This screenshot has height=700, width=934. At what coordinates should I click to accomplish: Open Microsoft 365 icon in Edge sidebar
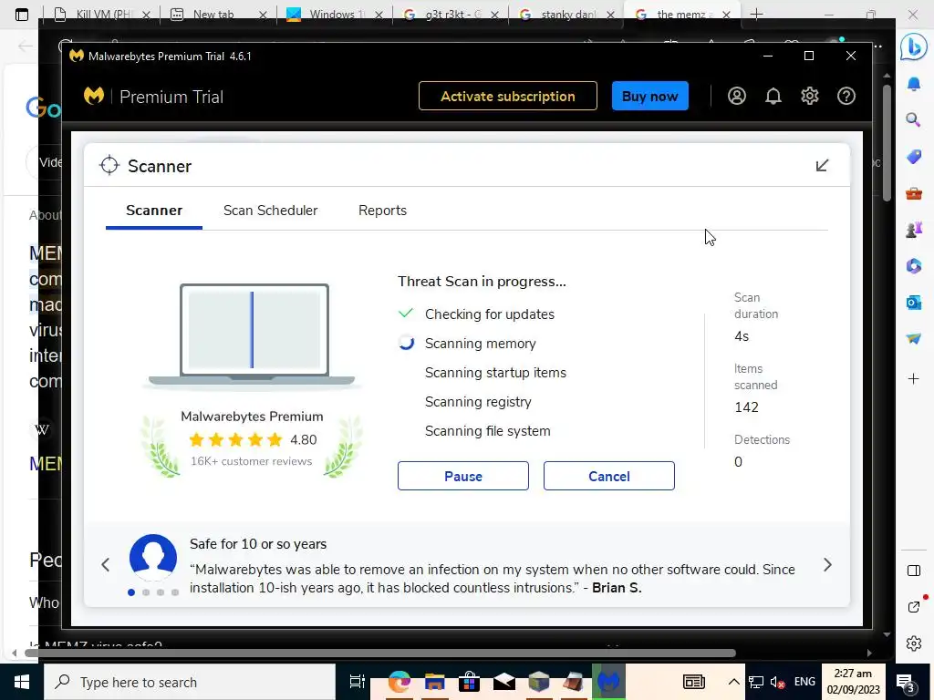(x=913, y=265)
